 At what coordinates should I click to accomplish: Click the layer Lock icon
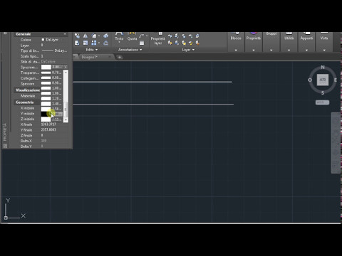pos(190,36)
